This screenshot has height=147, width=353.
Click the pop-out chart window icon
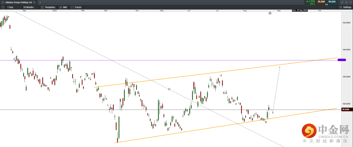(x=346, y=2)
